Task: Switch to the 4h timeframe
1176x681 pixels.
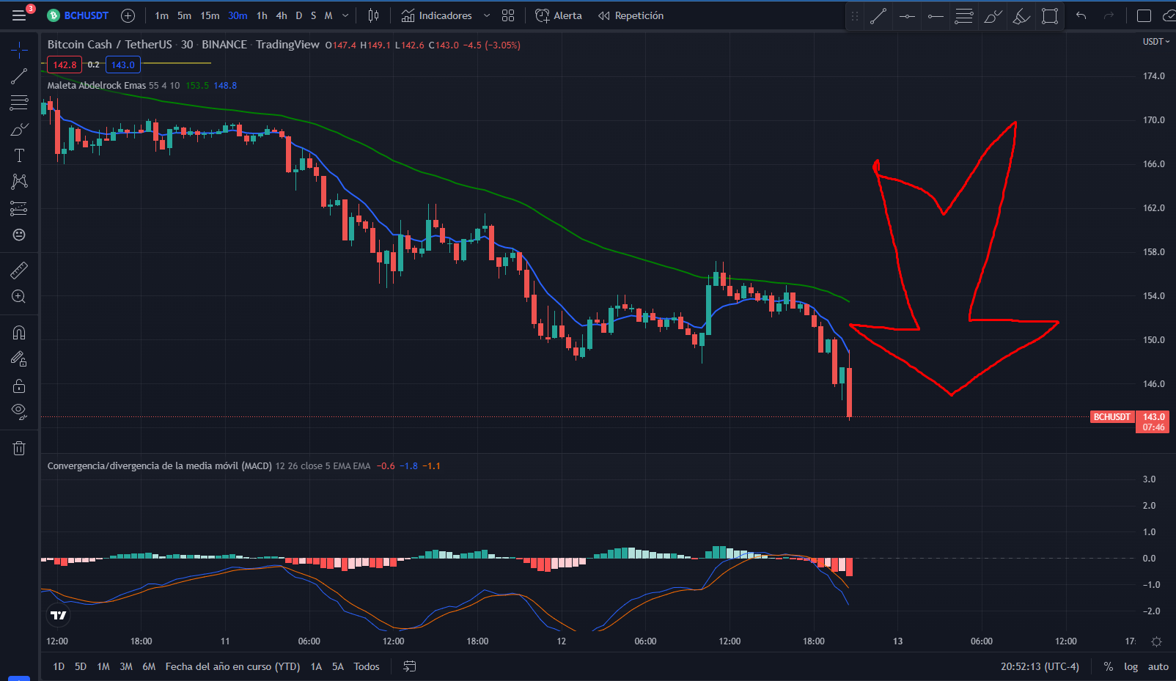Action: tap(282, 15)
